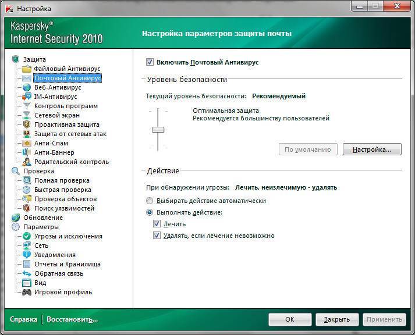Click the Игровой профиль gamepad icon
Image resolution: width=415 pixels, height=335 pixels.
26,292
